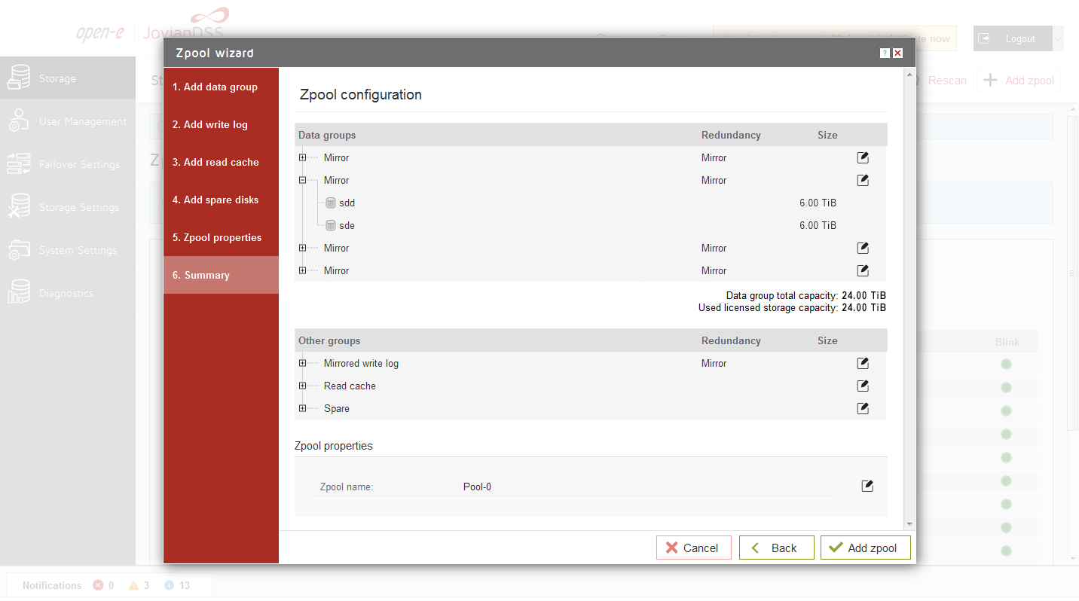Viewport: 1079px width, 601px height.
Task: Click Data group total capacity 24.00 TiB
Action: pyautogui.click(x=806, y=295)
